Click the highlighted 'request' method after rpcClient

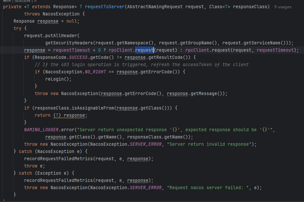(144, 50)
